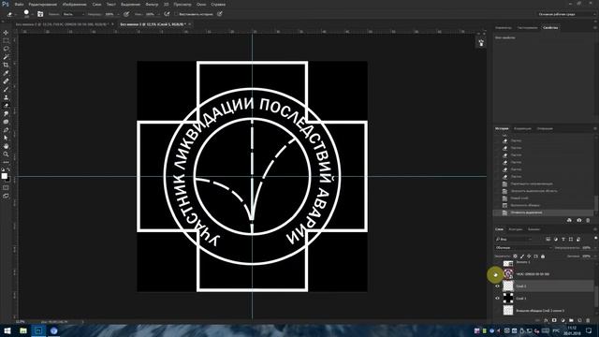Select the Eraser tool in toolbar
The width and height of the screenshot is (599, 337).
6,106
